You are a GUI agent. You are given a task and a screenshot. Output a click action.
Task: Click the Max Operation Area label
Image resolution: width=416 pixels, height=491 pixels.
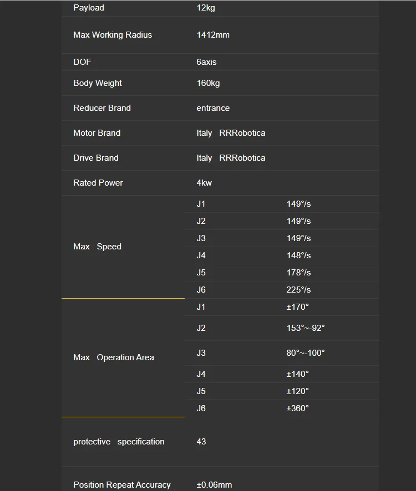[x=114, y=357]
